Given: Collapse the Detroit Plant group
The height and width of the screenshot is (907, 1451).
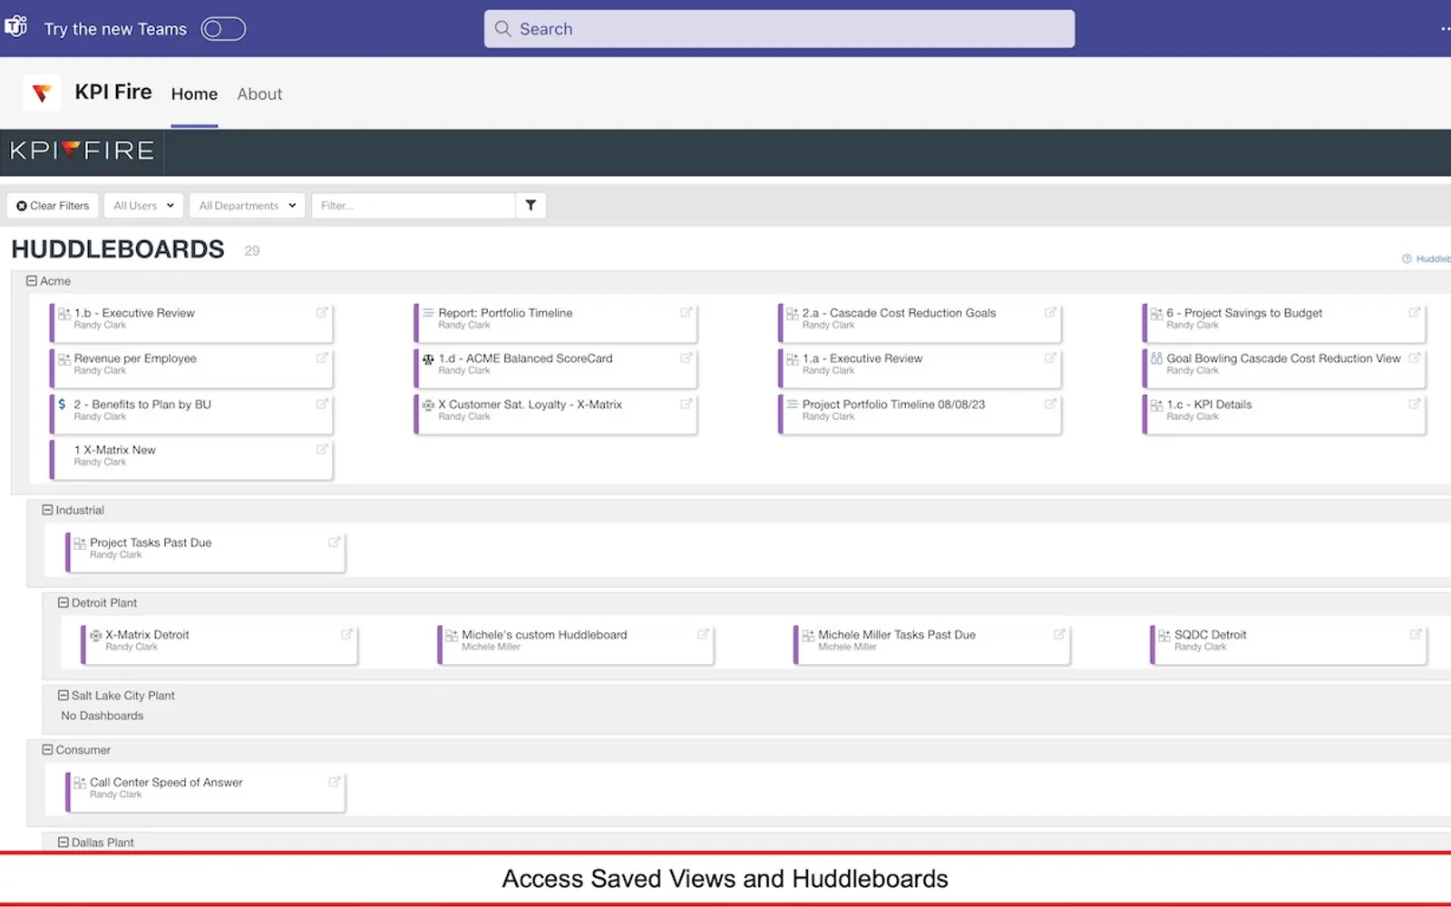Looking at the screenshot, I should [63, 603].
